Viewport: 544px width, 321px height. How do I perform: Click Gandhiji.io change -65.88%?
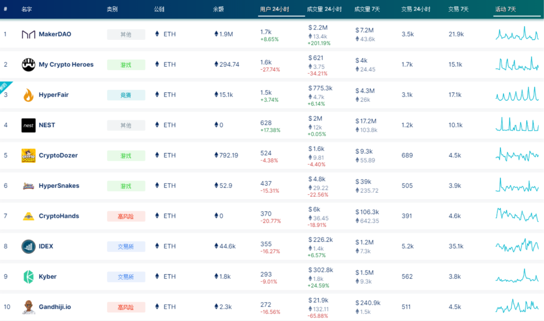pos(318,316)
